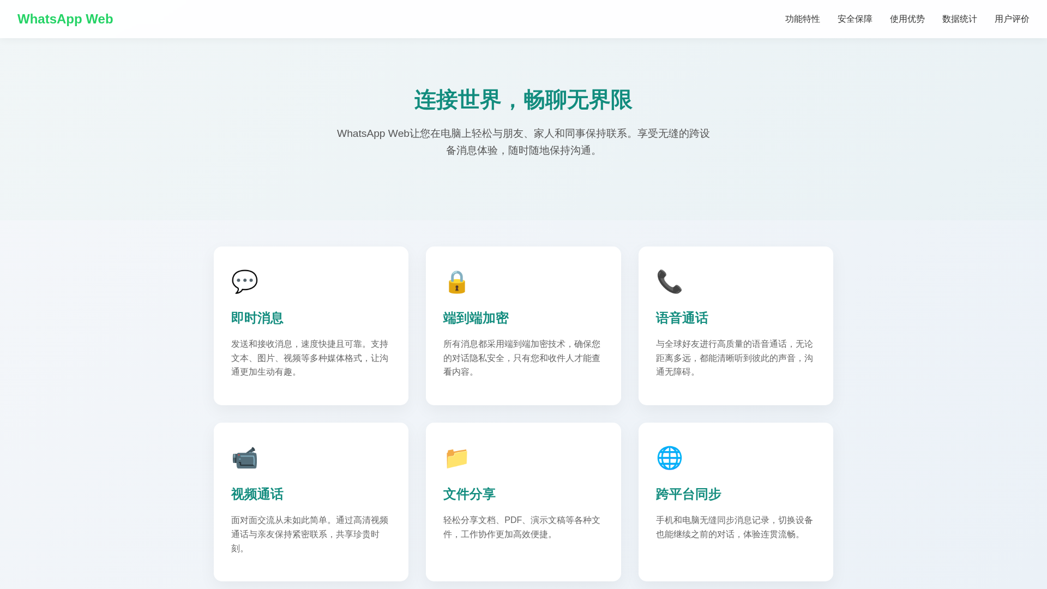Click the description starting 所有消息都采用端到端加密
The width and height of the screenshot is (1047, 589).
pos(522,358)
